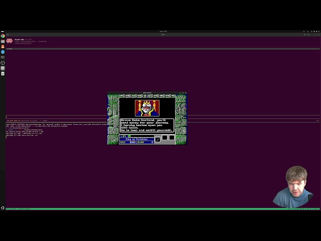Launch Ubuntu Software from the dock
This screenshot has height=241, width=321.
(x=3, y=47)
